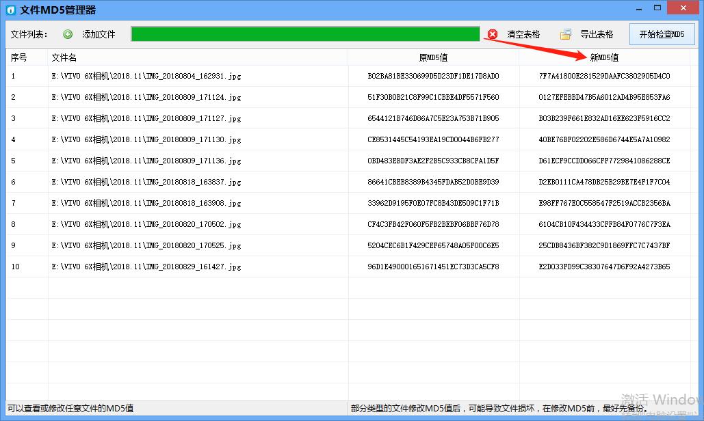
Task: Sort by the 序号 column header
Action: coord(19,57)
